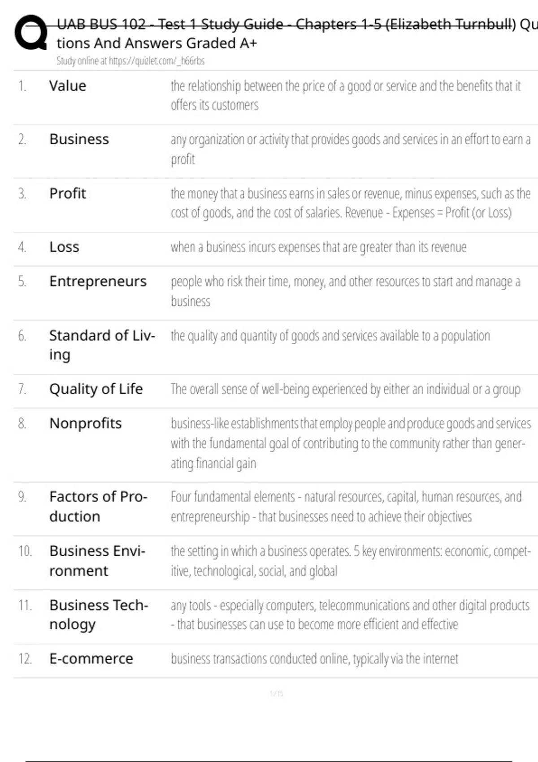Select the term "Value"

pyautogui.click(x=68, y=86)
